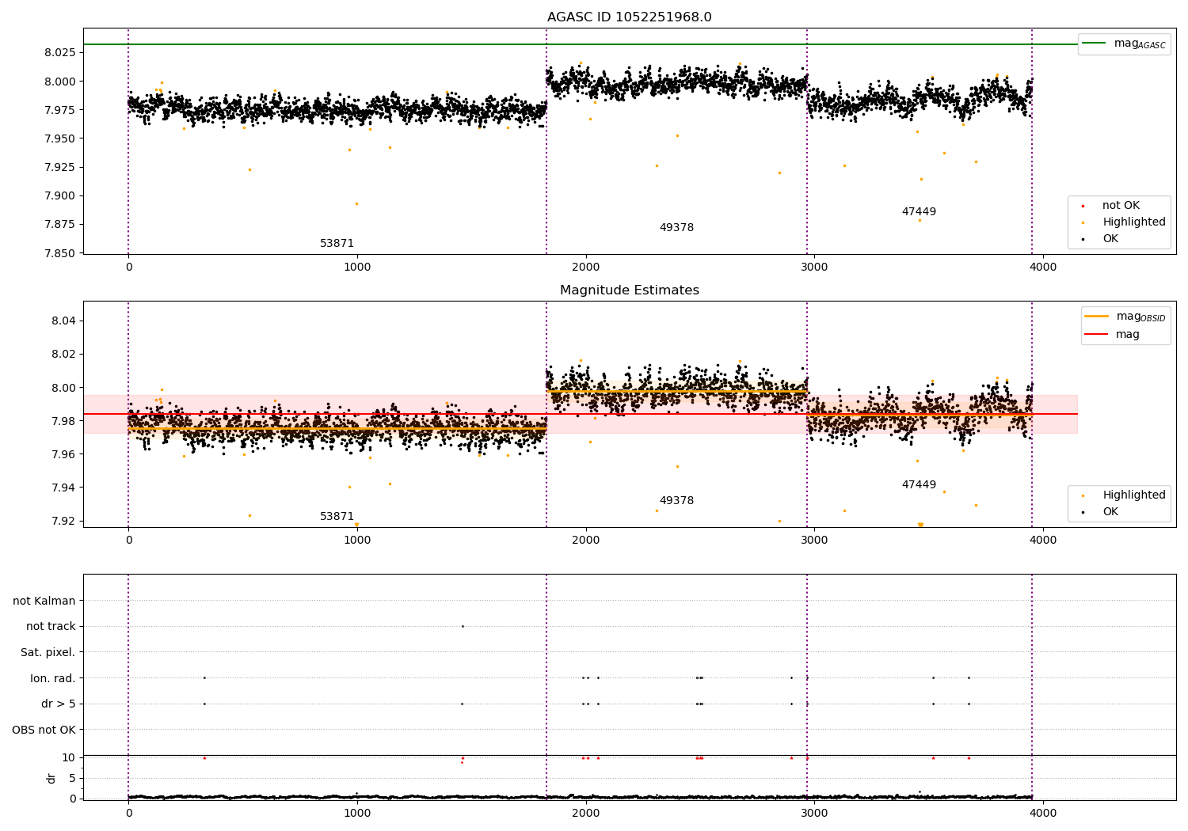The image size is (1188, 831).
Task: Select the "Ion. rad." row label
Action: (x=53, y=678)
